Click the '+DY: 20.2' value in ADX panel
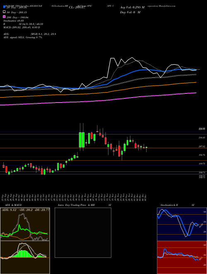 point(25,210)
